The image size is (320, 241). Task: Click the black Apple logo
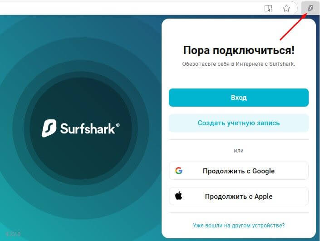pyautogui.click(x=178, y=196)
